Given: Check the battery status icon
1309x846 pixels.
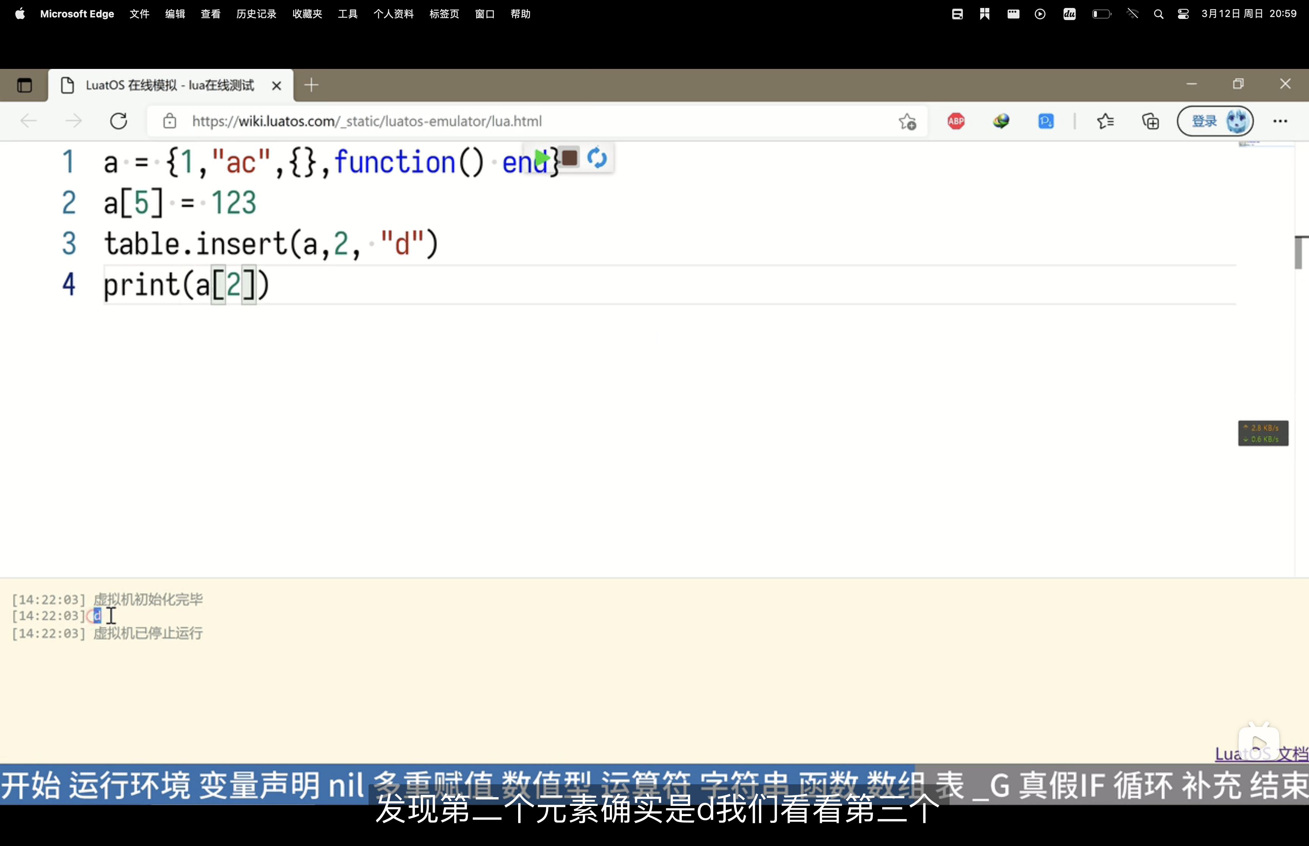Looking at the screenshot, I should [x=1101, y=14].
